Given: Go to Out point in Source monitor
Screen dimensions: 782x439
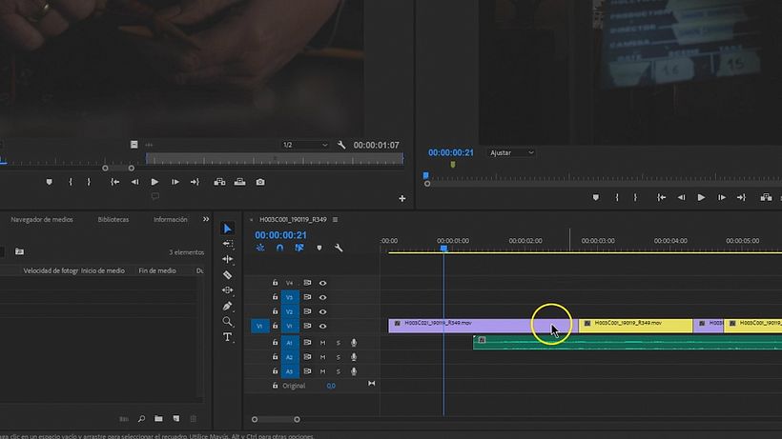Looking at the screenshot, I should (x=195, y=182).
